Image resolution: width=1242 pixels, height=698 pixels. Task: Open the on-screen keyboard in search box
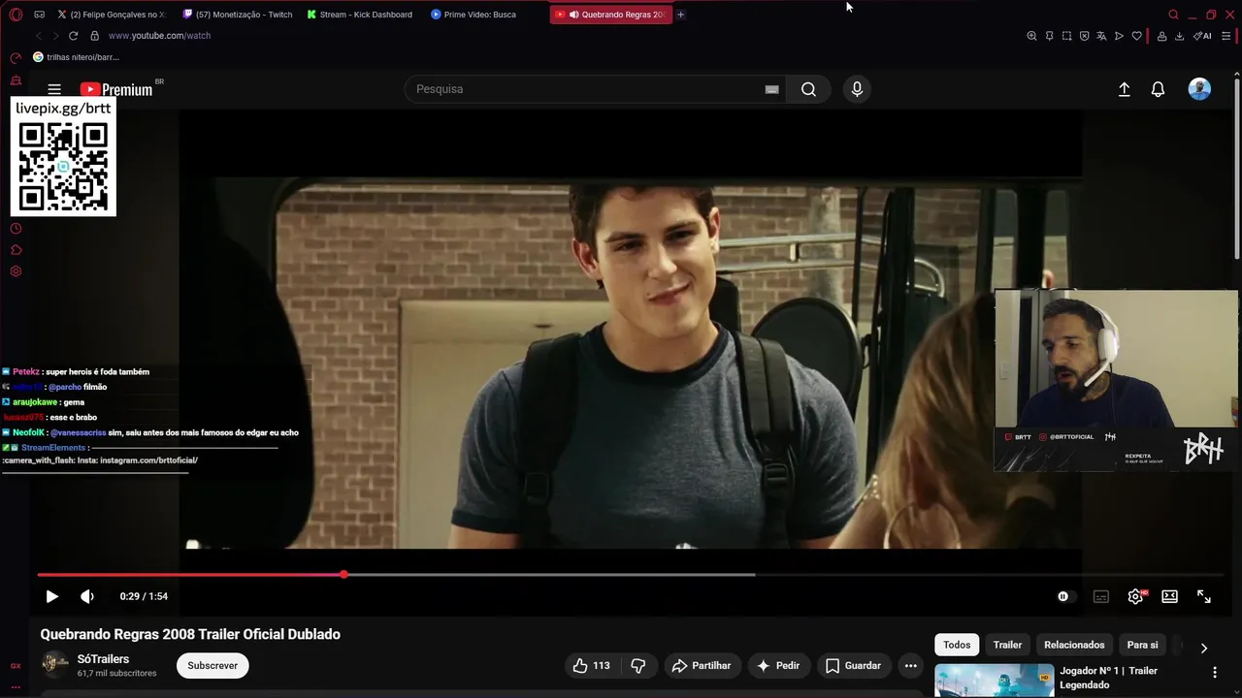[x=771, y=89]
